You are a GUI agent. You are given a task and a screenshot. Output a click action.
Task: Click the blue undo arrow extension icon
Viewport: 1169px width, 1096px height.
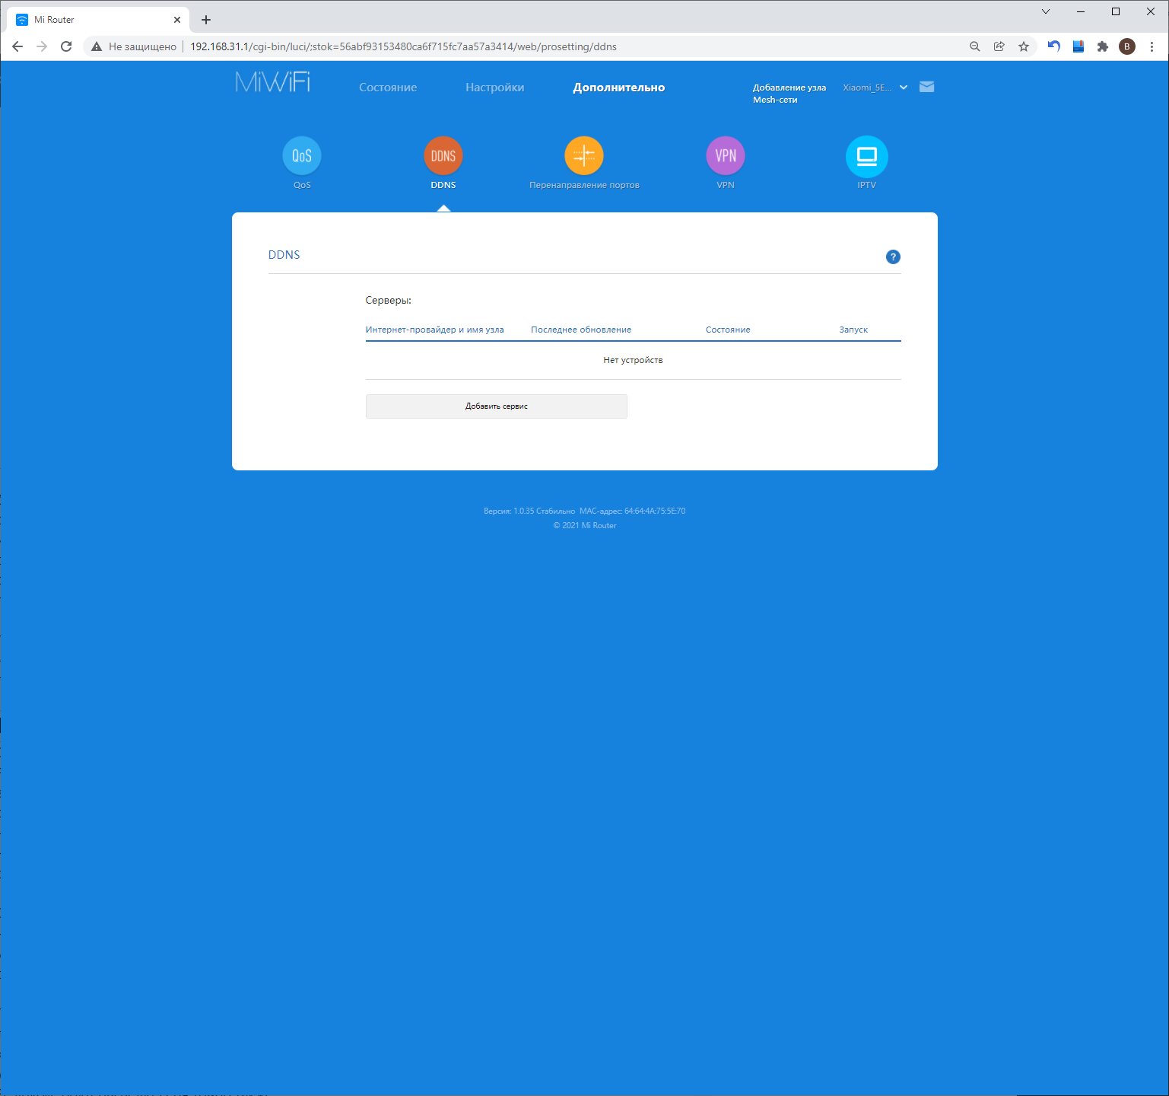click(x=1054, y=46)
